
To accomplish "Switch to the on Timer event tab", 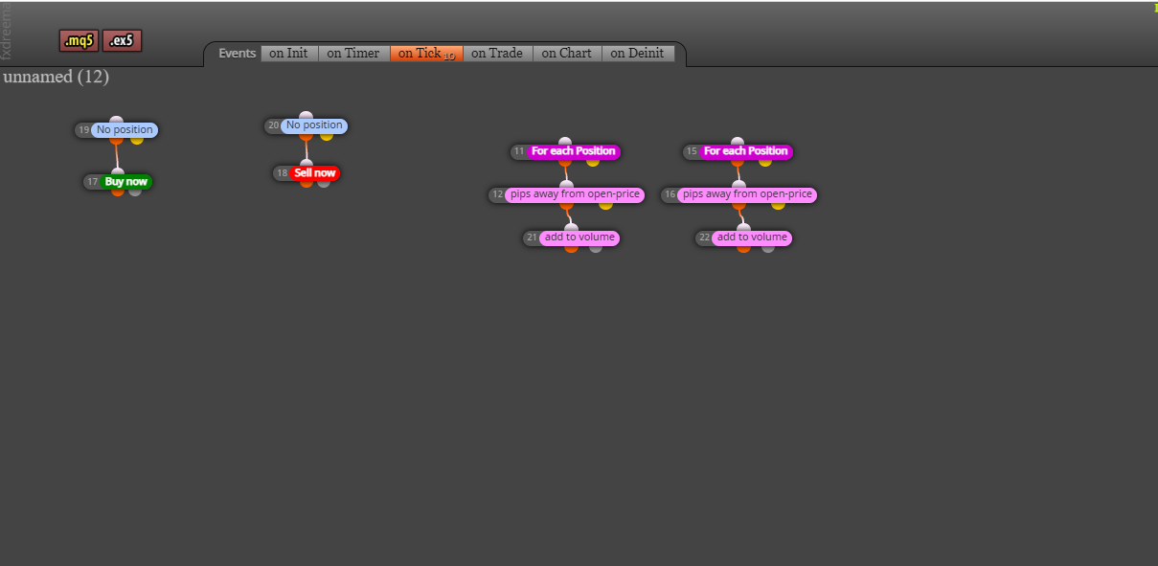I will pyautogui.click(x=353, y=54).
